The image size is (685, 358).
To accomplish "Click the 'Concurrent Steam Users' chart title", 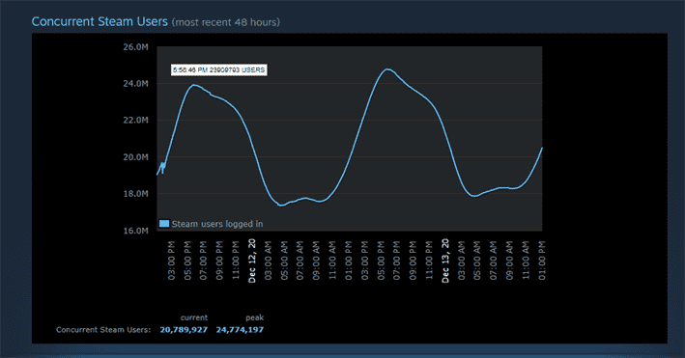I will 100,21.
